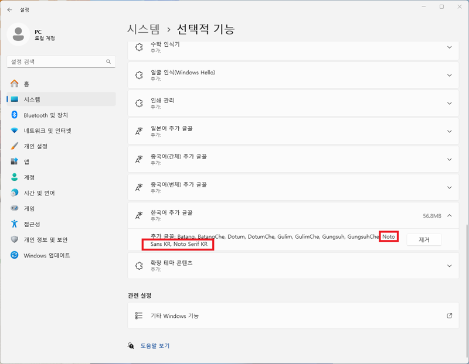Click the puzzle icon beside 수학 인식기

click(x=139, y=47)
